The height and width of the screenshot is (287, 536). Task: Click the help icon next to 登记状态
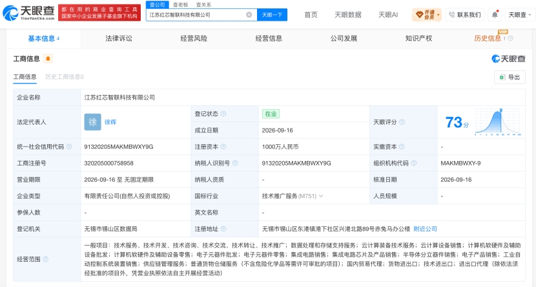tap(223, 114)
